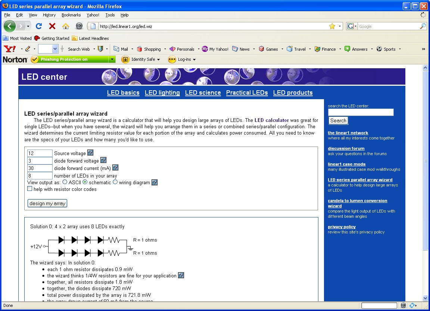This screenshot has height=311, width=430.
Task: Open the privacy policy link
Action: pyautogui.click(x=342, y=227)
